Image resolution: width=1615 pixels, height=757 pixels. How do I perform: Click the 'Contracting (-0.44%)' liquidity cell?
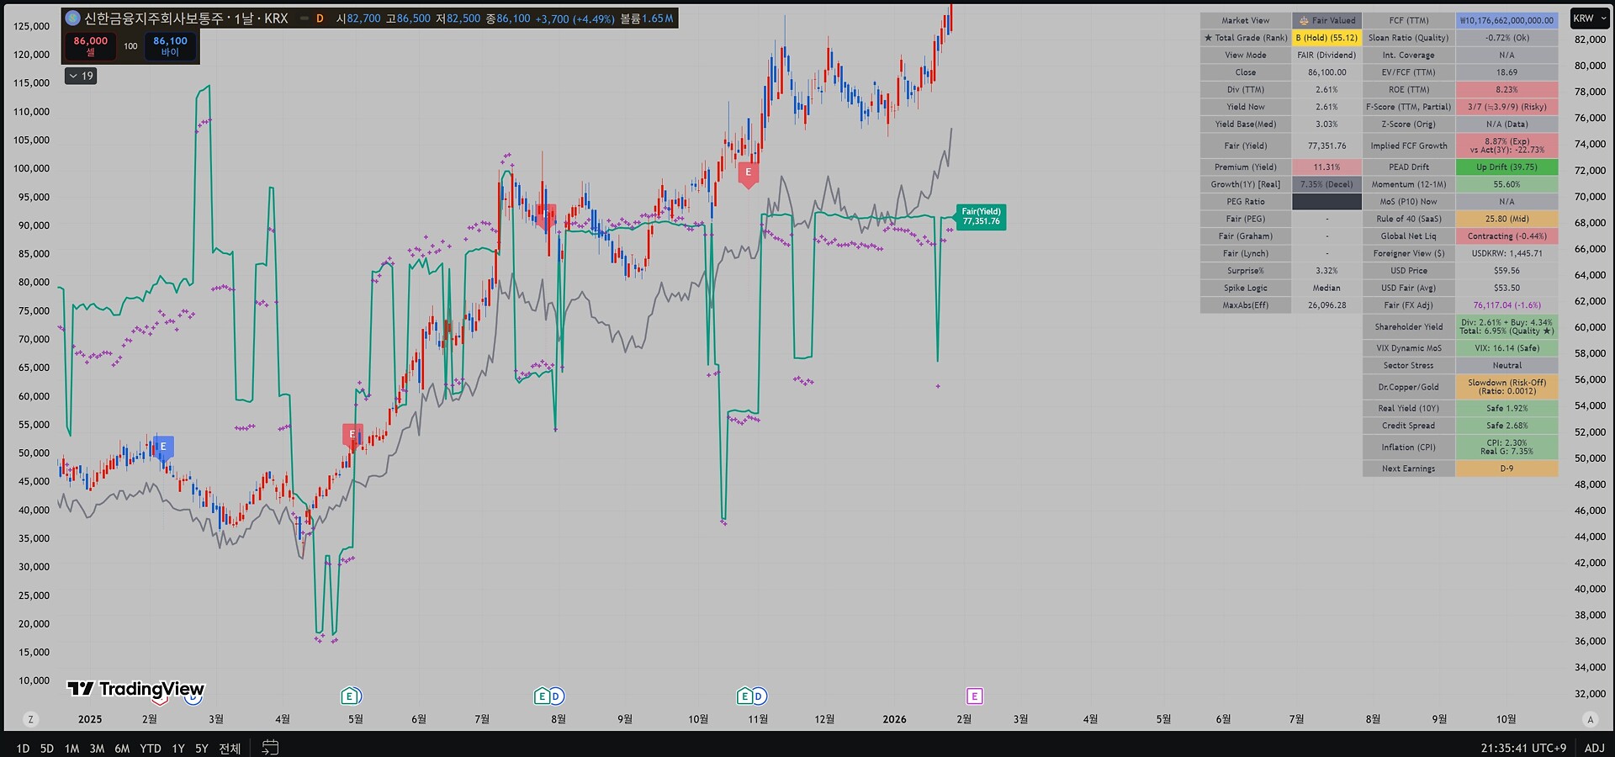point(1506,236)
